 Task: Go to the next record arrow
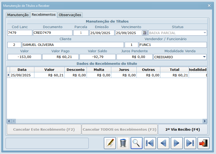[x=177, y=143]
